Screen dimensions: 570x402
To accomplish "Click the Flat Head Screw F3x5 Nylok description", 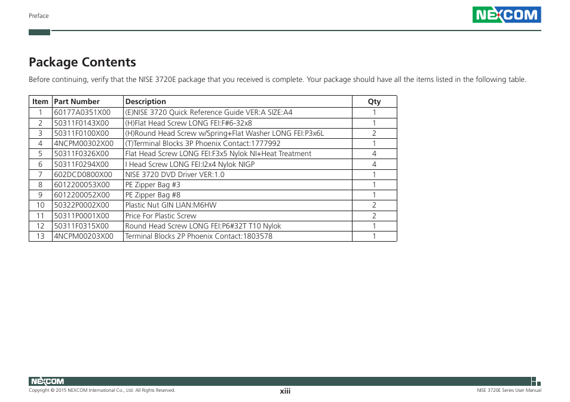I will click(x=218, y=154).
